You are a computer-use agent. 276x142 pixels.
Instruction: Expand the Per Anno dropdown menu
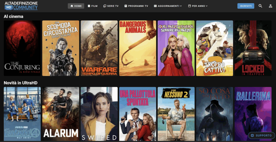198,6
